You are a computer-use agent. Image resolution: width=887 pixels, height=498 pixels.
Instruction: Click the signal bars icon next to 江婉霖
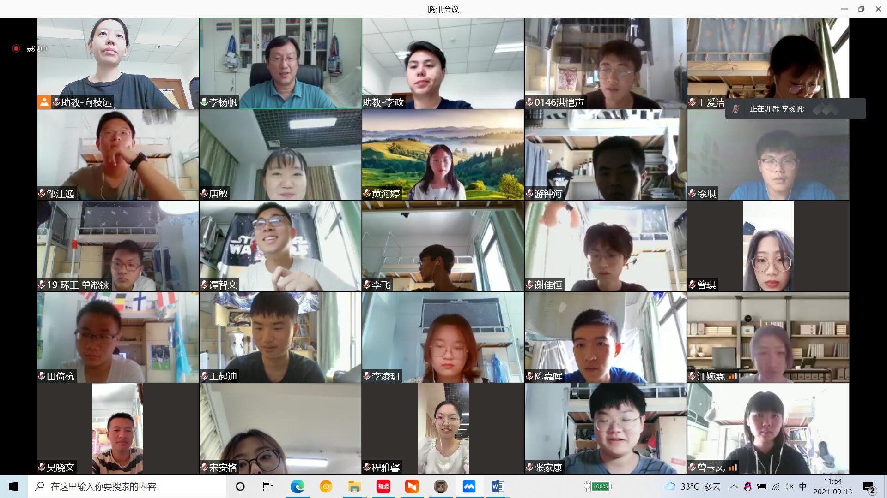point(732,376)
